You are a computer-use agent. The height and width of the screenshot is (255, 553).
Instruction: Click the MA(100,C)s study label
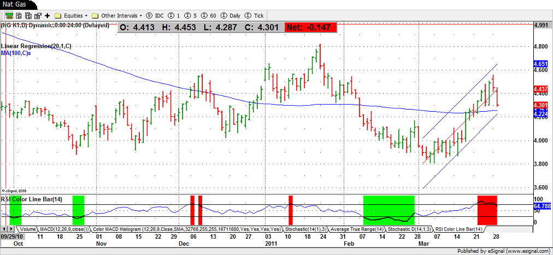16,52
